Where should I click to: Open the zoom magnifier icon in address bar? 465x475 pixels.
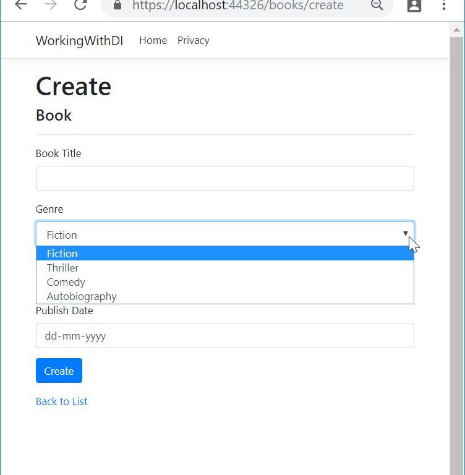(x=377, y=6)
